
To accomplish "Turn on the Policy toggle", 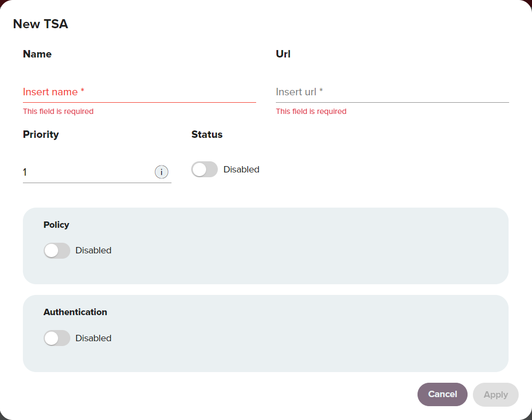I will (56, 251).
